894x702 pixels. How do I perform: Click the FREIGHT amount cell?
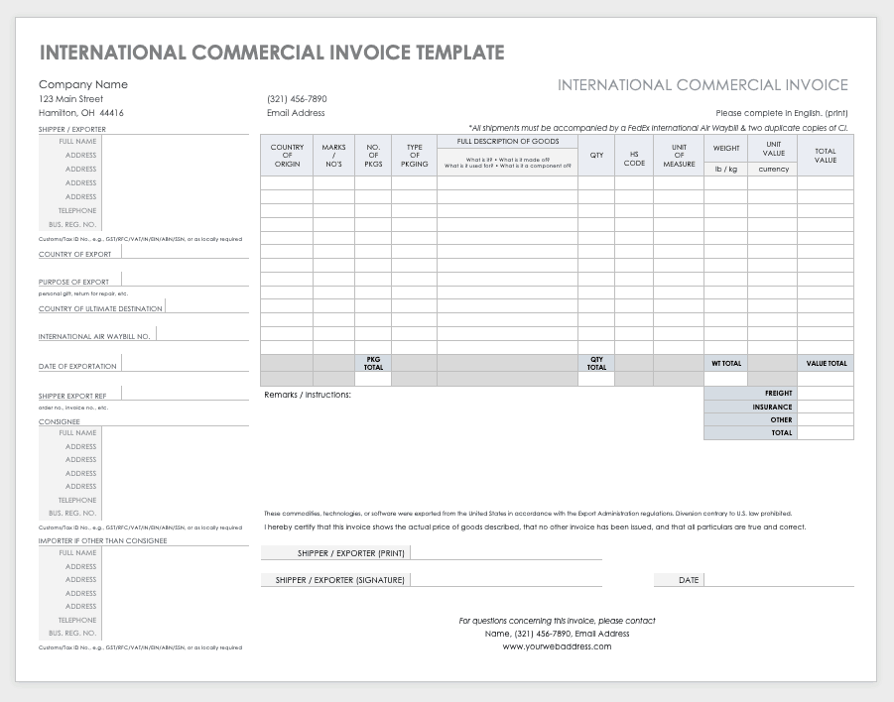[825, 394]
